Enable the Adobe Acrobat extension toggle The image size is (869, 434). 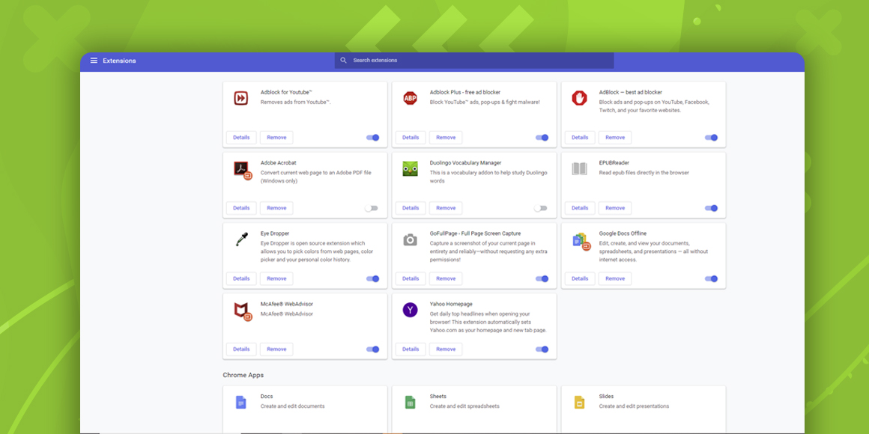(x=371, y=208)
